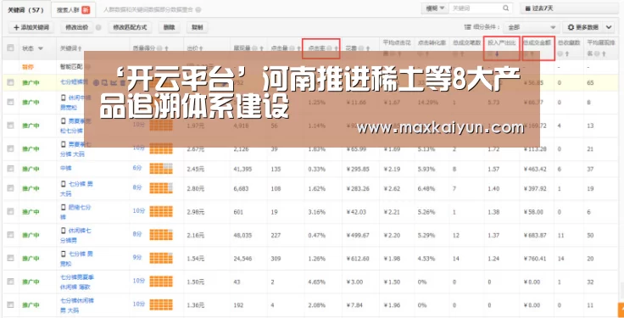Click the mobile icon on 男夏季七分裤 大码 row

point(63,144)
